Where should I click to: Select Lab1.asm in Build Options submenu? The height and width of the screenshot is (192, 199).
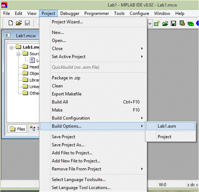[170, 126]
